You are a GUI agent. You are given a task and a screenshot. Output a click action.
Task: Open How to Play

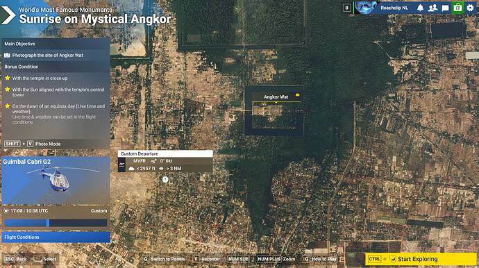click(x=320, y=259)
